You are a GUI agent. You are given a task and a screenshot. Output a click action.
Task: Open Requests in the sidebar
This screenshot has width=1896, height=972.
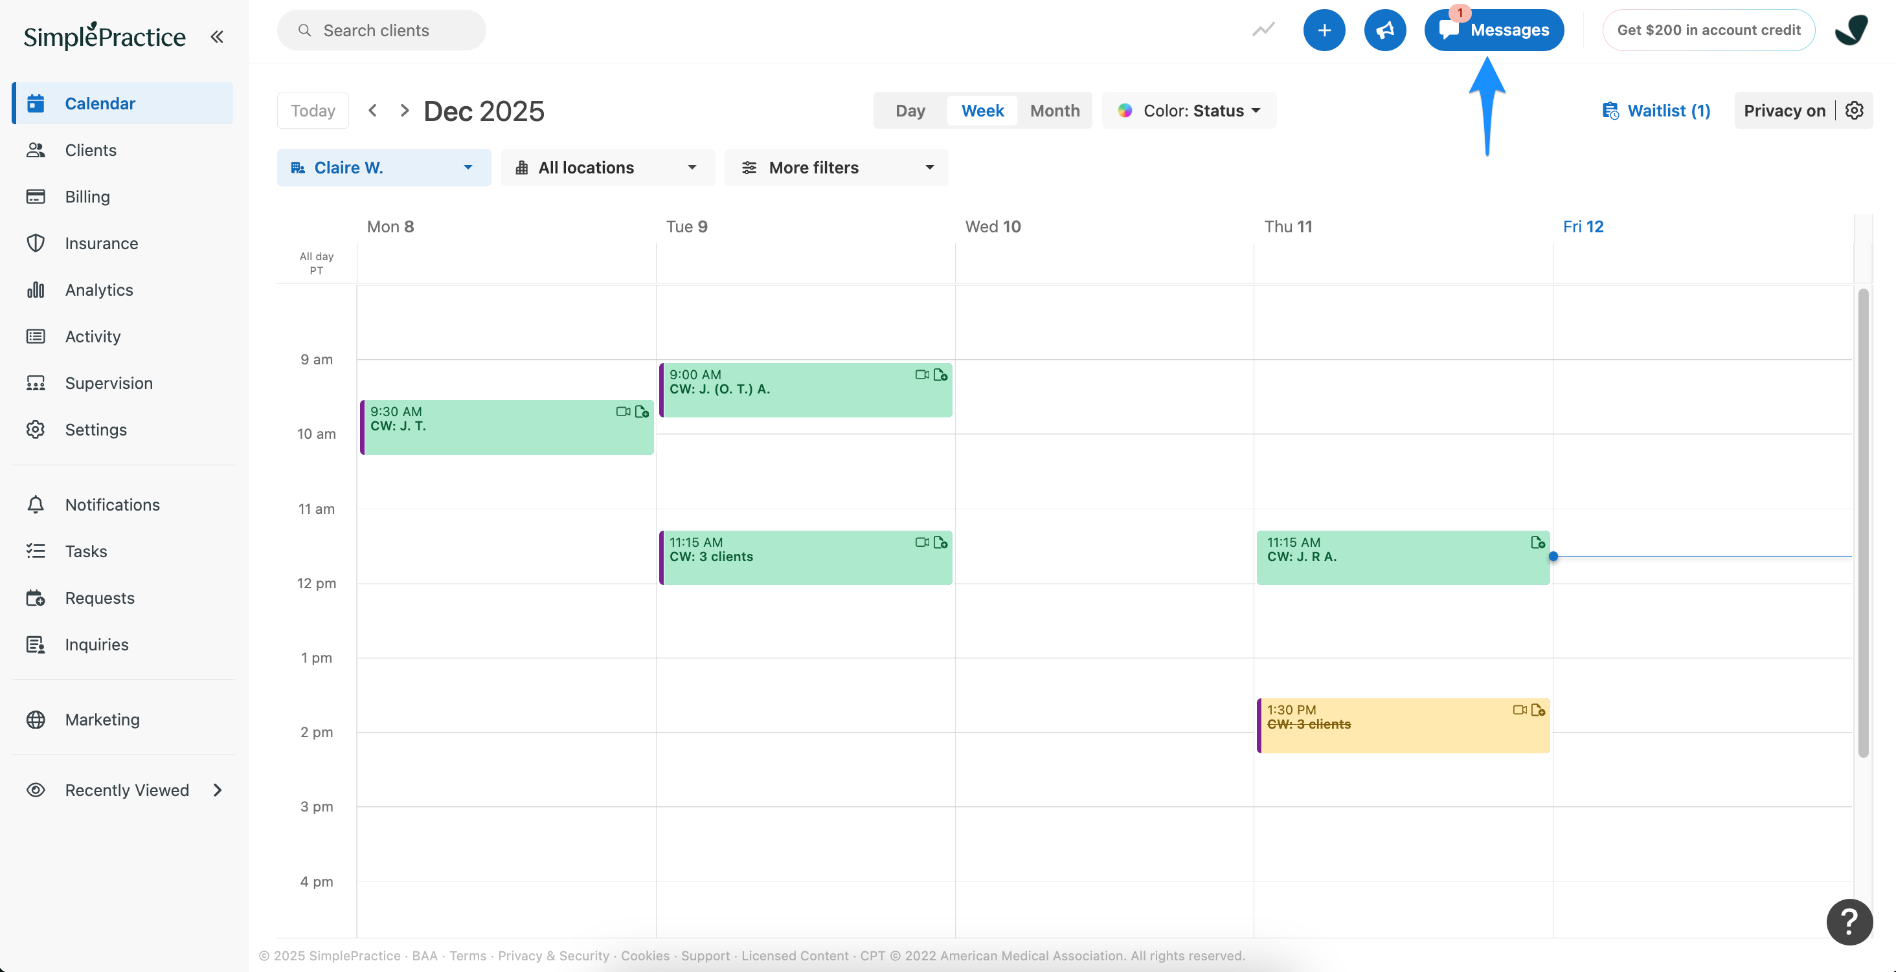(x=123, y=598)
